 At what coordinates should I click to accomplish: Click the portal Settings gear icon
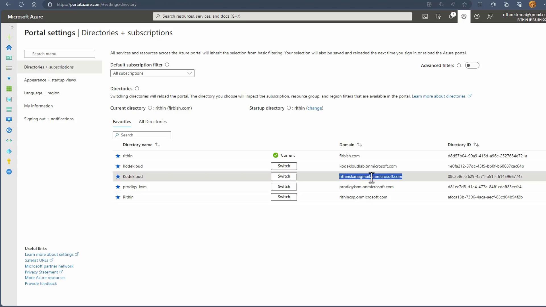(464, 16)
